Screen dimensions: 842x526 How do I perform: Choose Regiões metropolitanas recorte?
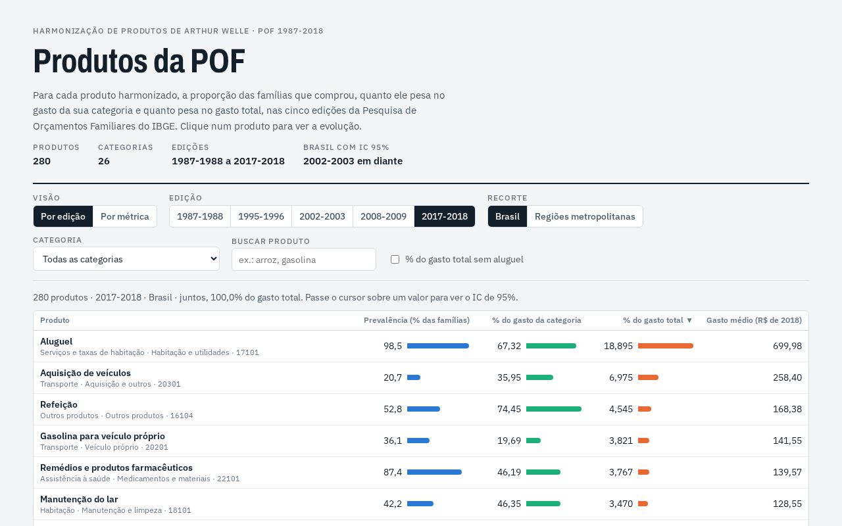[585, 216]
